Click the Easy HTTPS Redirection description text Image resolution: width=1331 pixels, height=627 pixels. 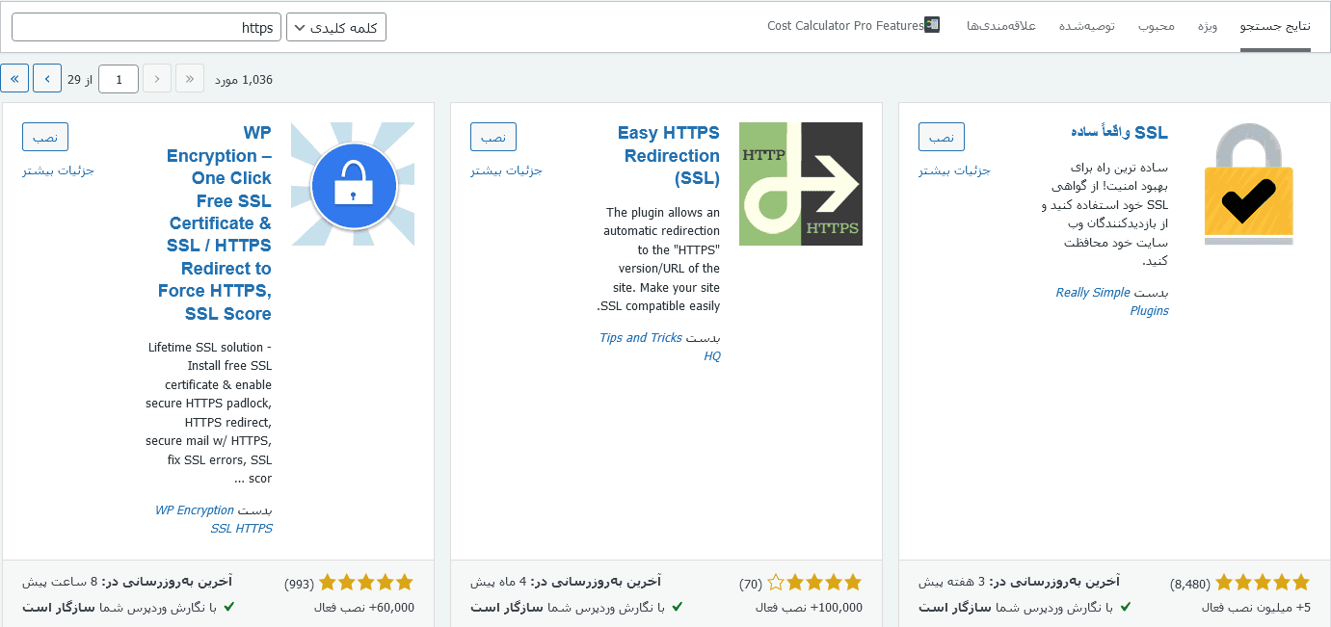tap(659, 260)
